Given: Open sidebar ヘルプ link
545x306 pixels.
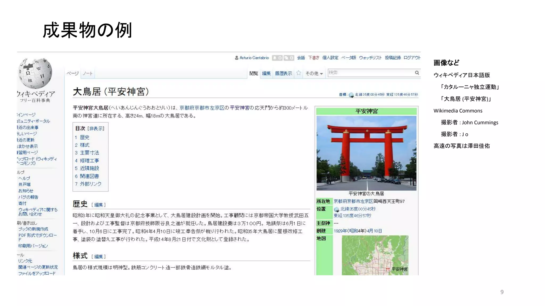Looking at the screenshot, I should point(24,178).
